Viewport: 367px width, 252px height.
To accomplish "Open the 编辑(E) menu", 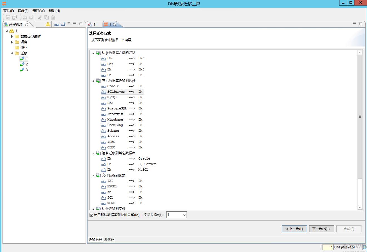I will click(23, 11).
